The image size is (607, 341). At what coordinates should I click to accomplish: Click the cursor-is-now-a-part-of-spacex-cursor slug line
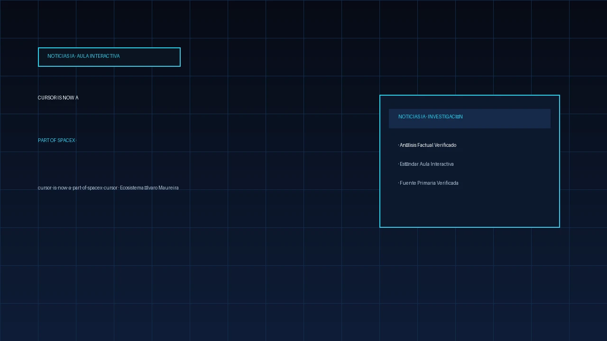108,188
